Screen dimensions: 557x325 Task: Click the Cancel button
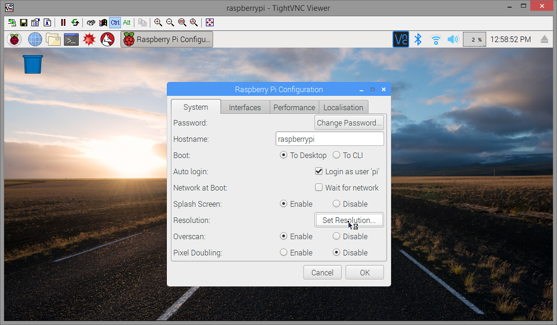(x=323, y=273)
